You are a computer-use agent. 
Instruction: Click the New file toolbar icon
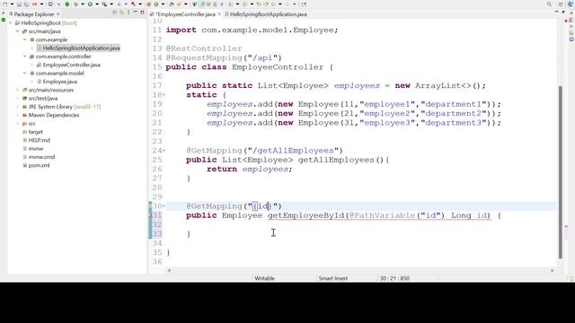pyautogui.click(x=4, y=4)
